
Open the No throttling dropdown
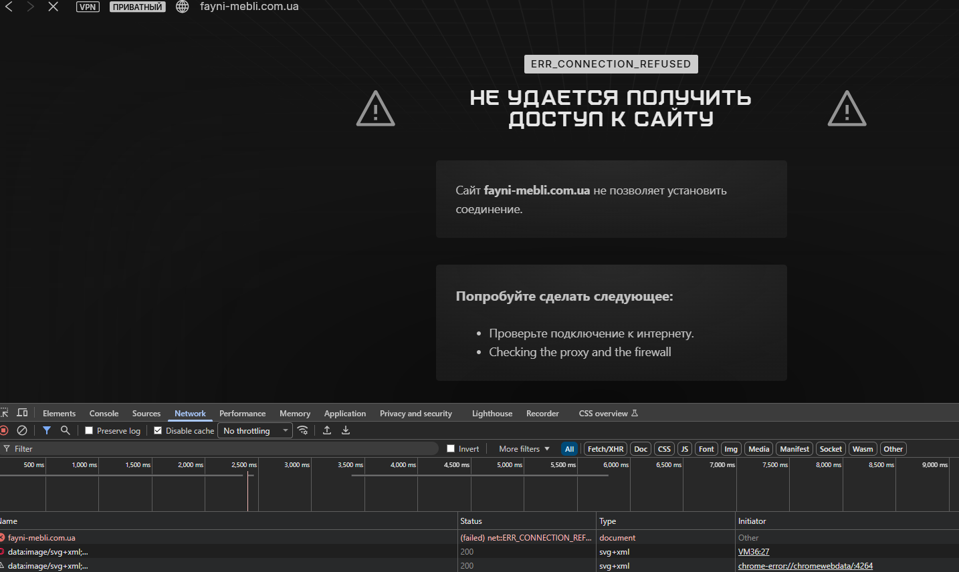click(x=255, y=431)
